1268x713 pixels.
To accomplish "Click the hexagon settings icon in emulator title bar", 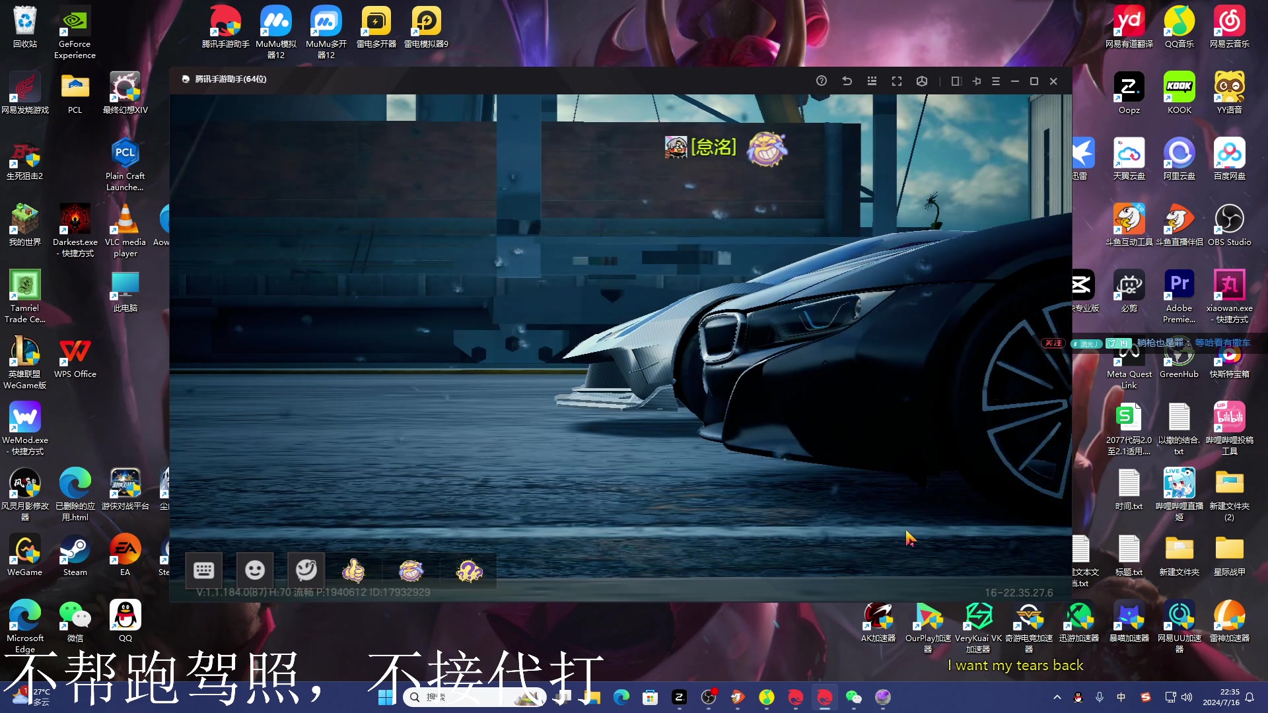I will [922, 81].
